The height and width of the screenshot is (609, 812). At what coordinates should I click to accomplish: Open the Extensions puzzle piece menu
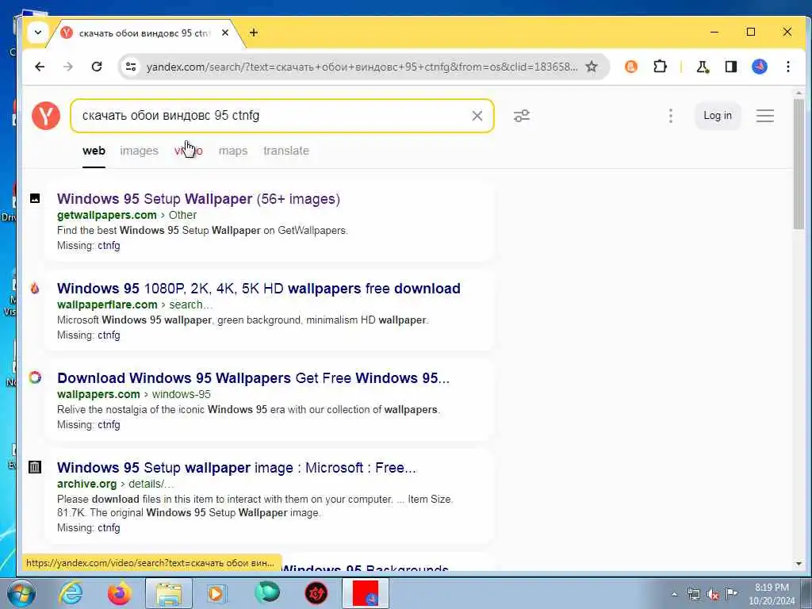660,67
